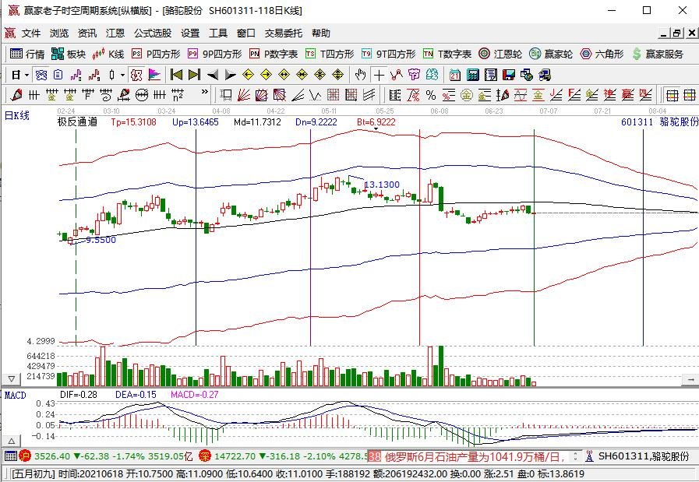Open the P四方形 tool
The width and height of the screenshot is (699, 482).
pos(156,54)
